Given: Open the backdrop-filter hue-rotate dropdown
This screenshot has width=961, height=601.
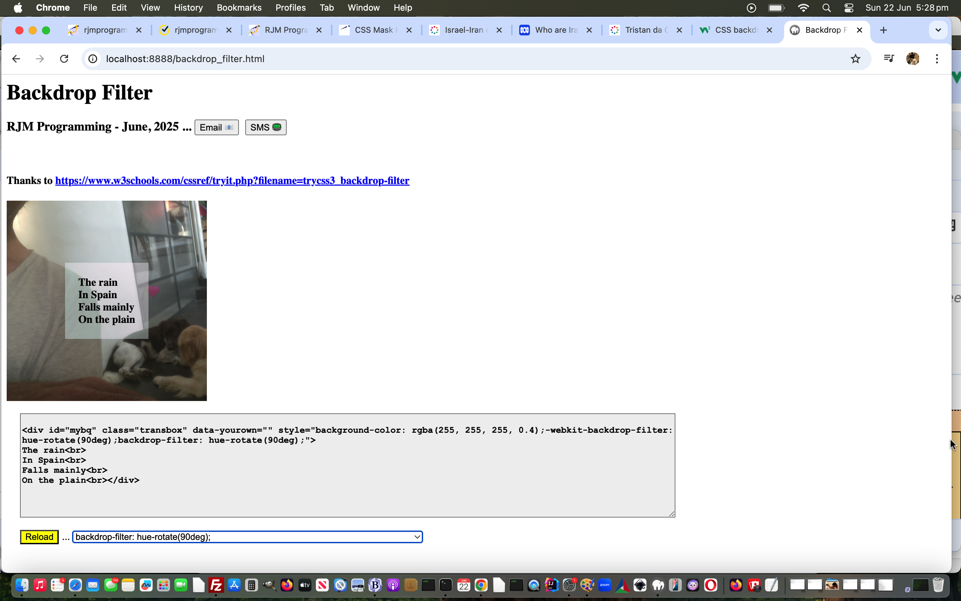Looking at the screenshot, I should (x=247, y=537).
